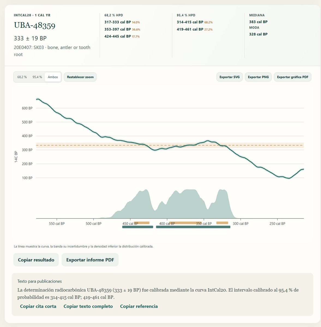Click Copiar resultado button
Screen dimensions: 321x327
click(x=36, y=260)
